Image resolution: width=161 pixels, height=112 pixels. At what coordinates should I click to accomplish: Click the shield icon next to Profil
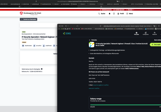tap(114, 14)
